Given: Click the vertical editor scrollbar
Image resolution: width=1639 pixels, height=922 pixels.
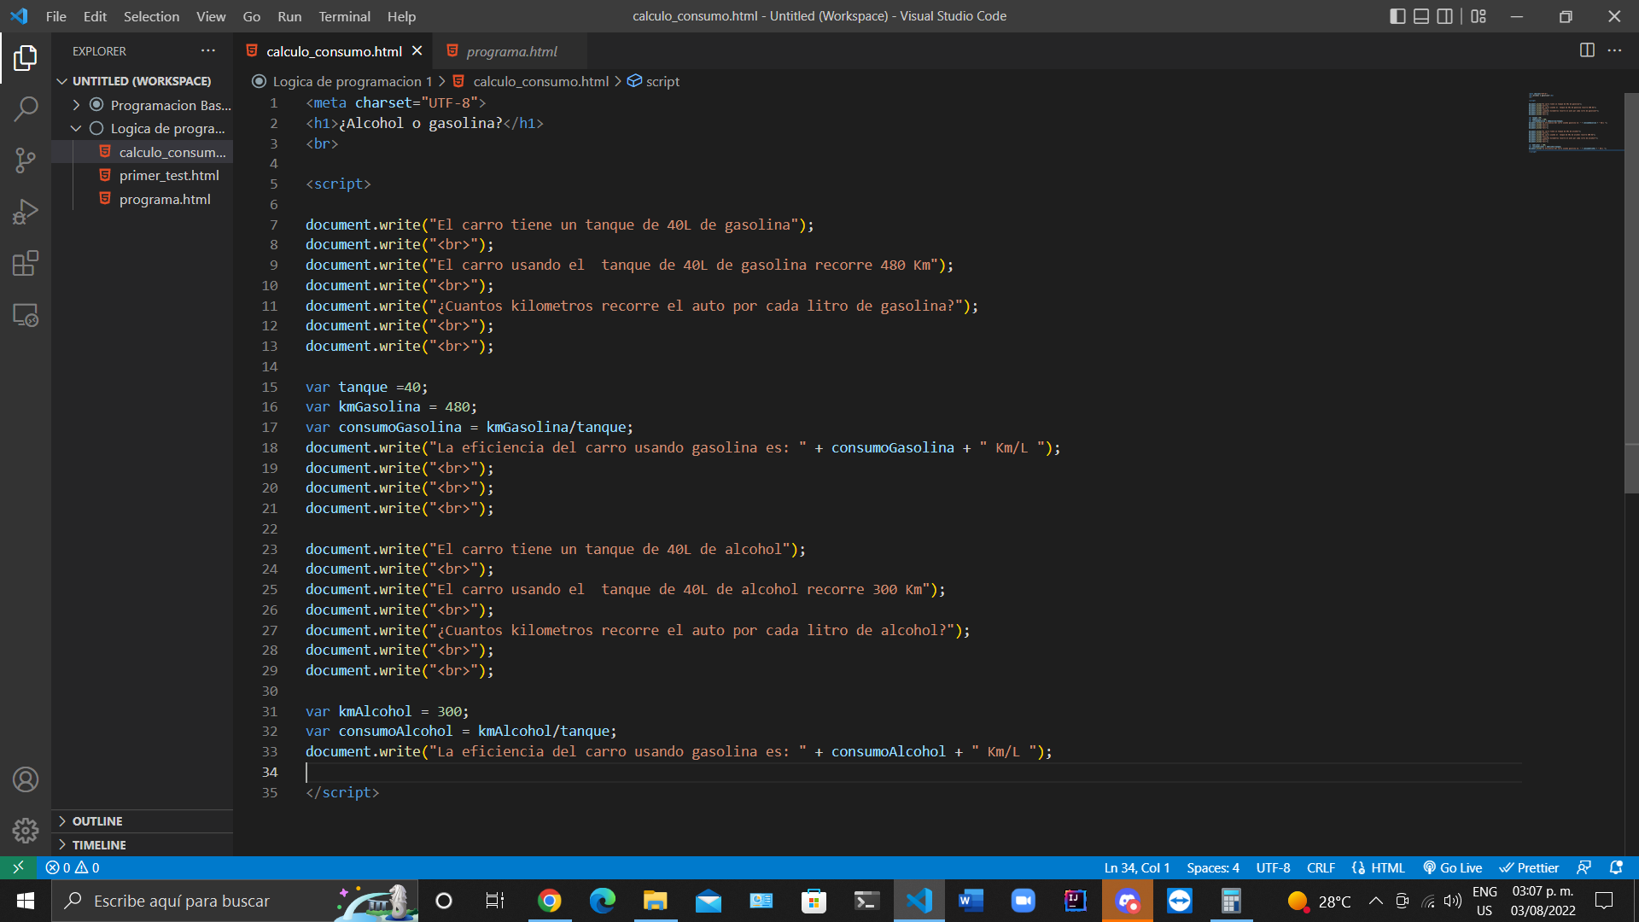Looking at the screenshot, I should (x=1631, y=292).
